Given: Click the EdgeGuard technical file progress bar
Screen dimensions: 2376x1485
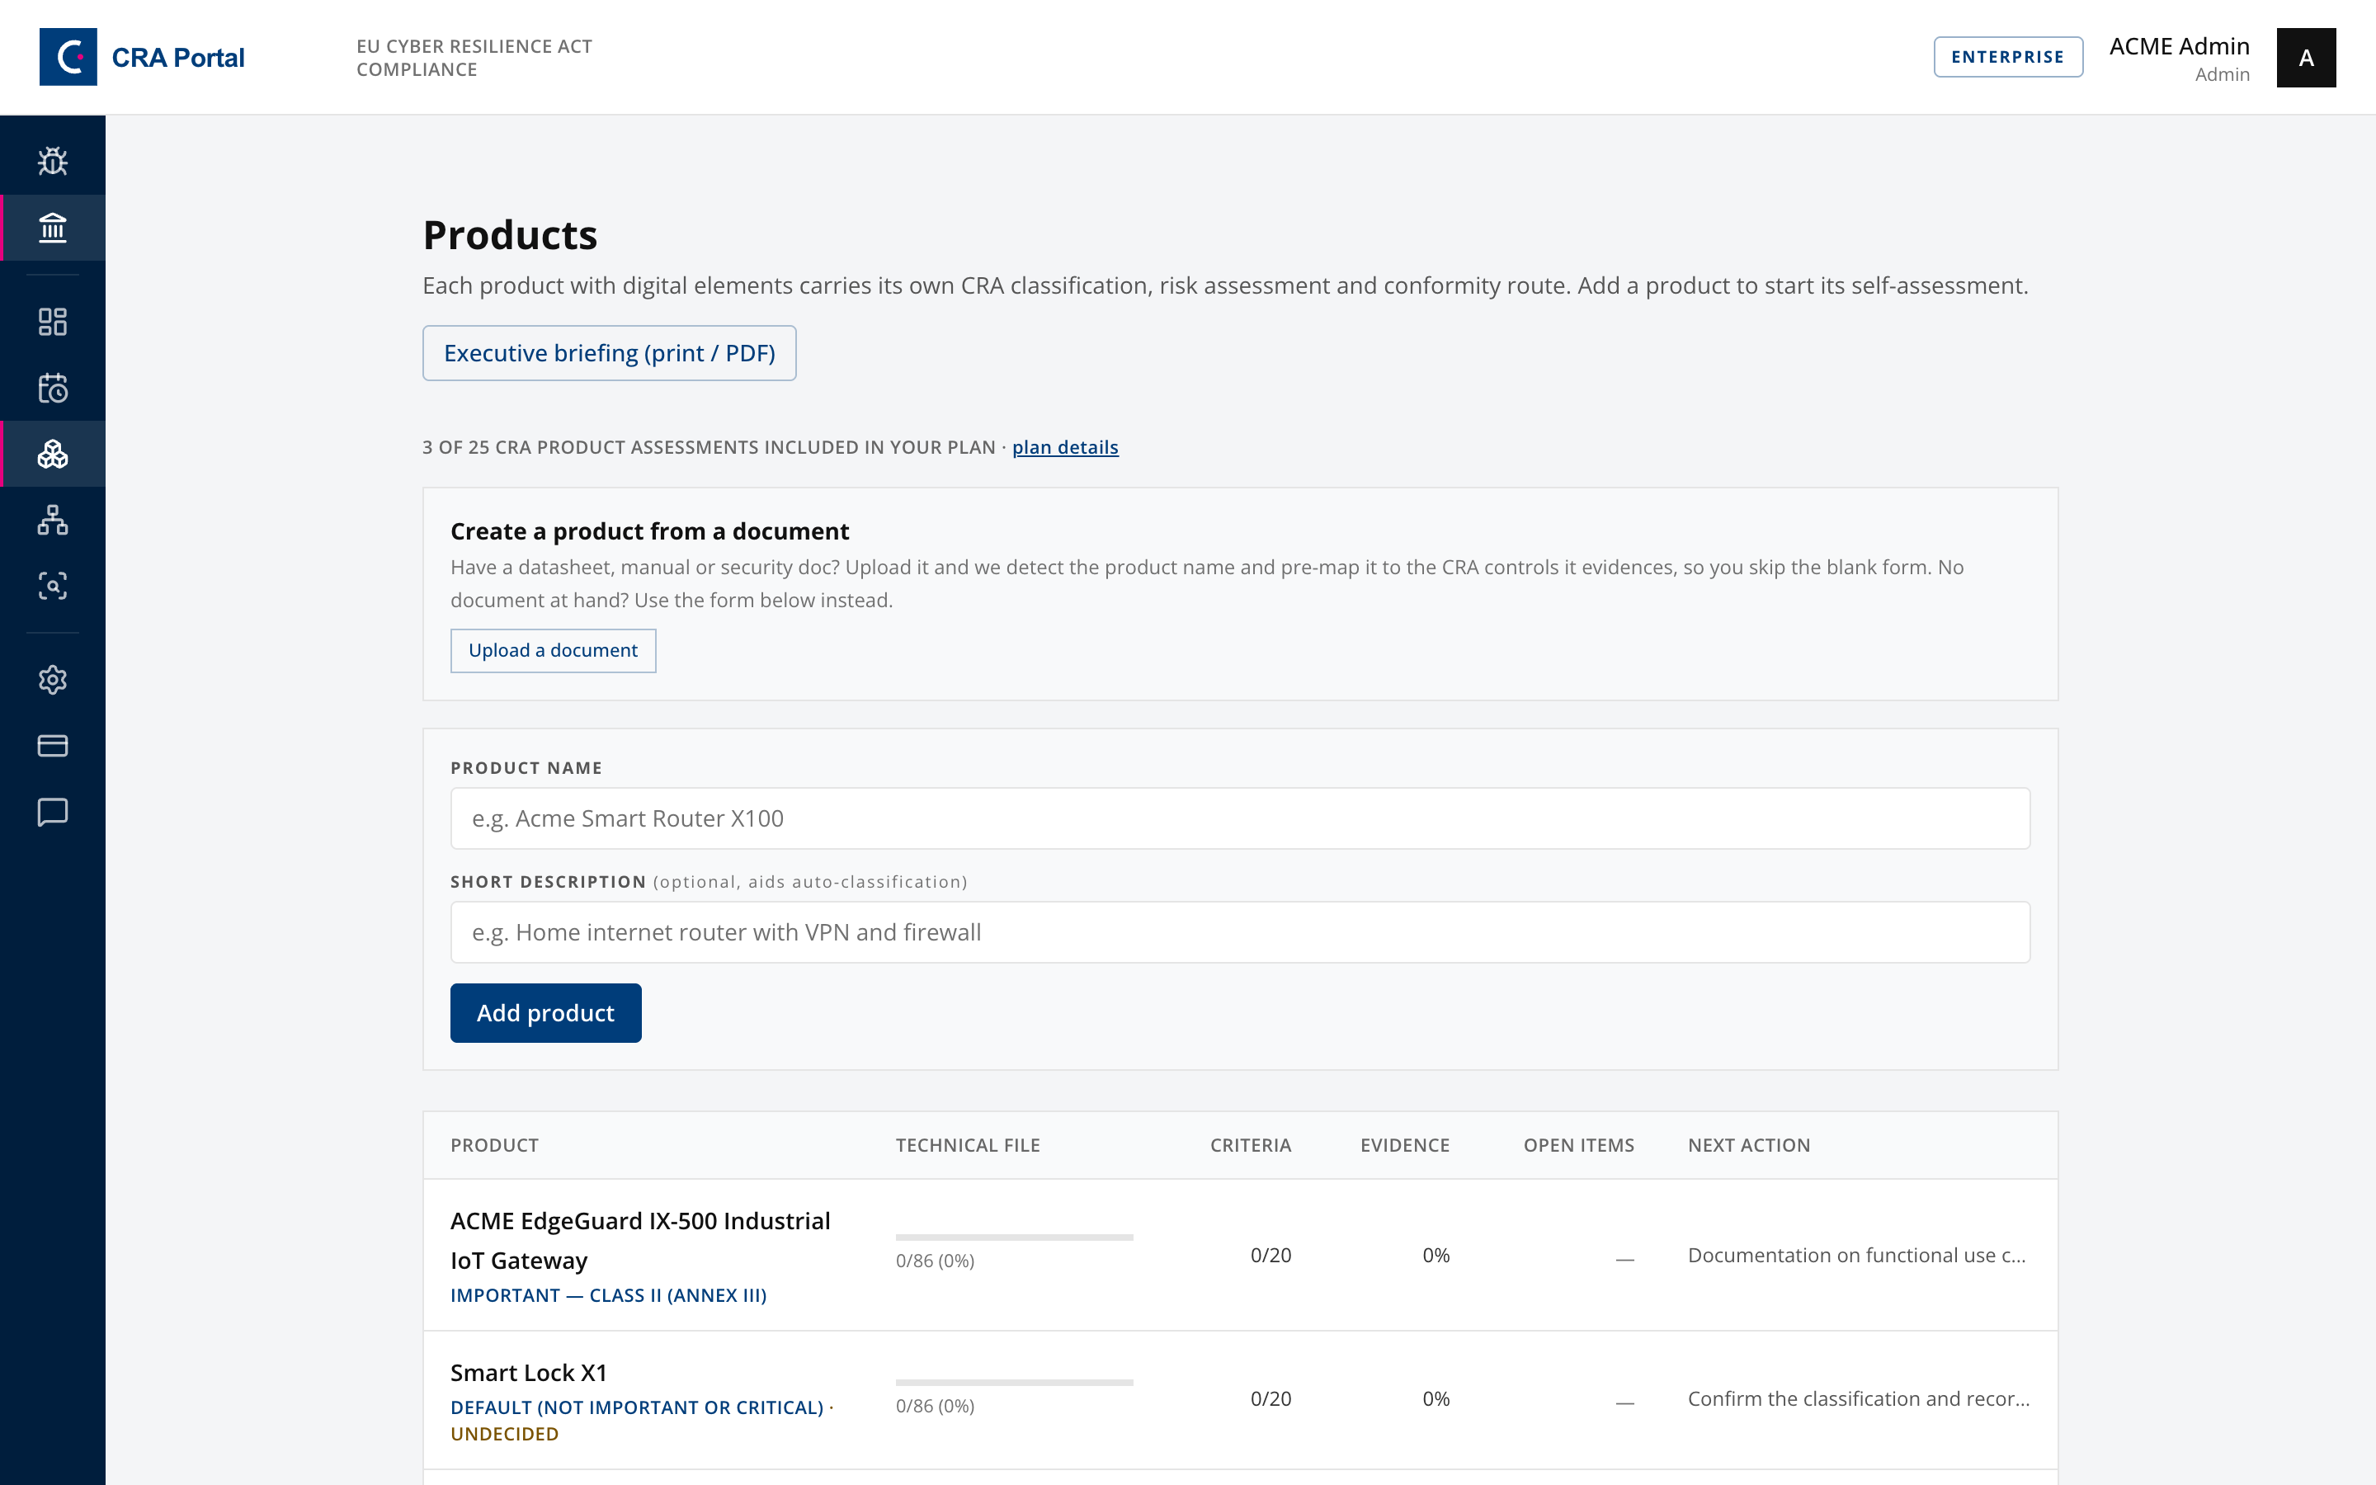Looking at the screenshot, I should (x=1014, y=1237).
